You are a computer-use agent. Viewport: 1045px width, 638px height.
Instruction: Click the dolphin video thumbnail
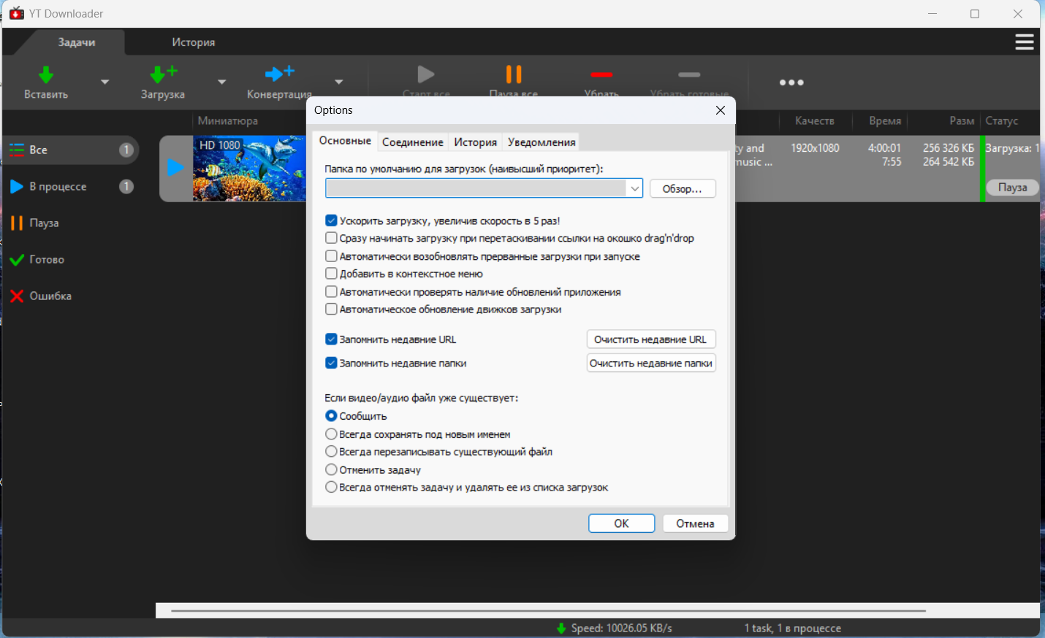click(248, 169)
